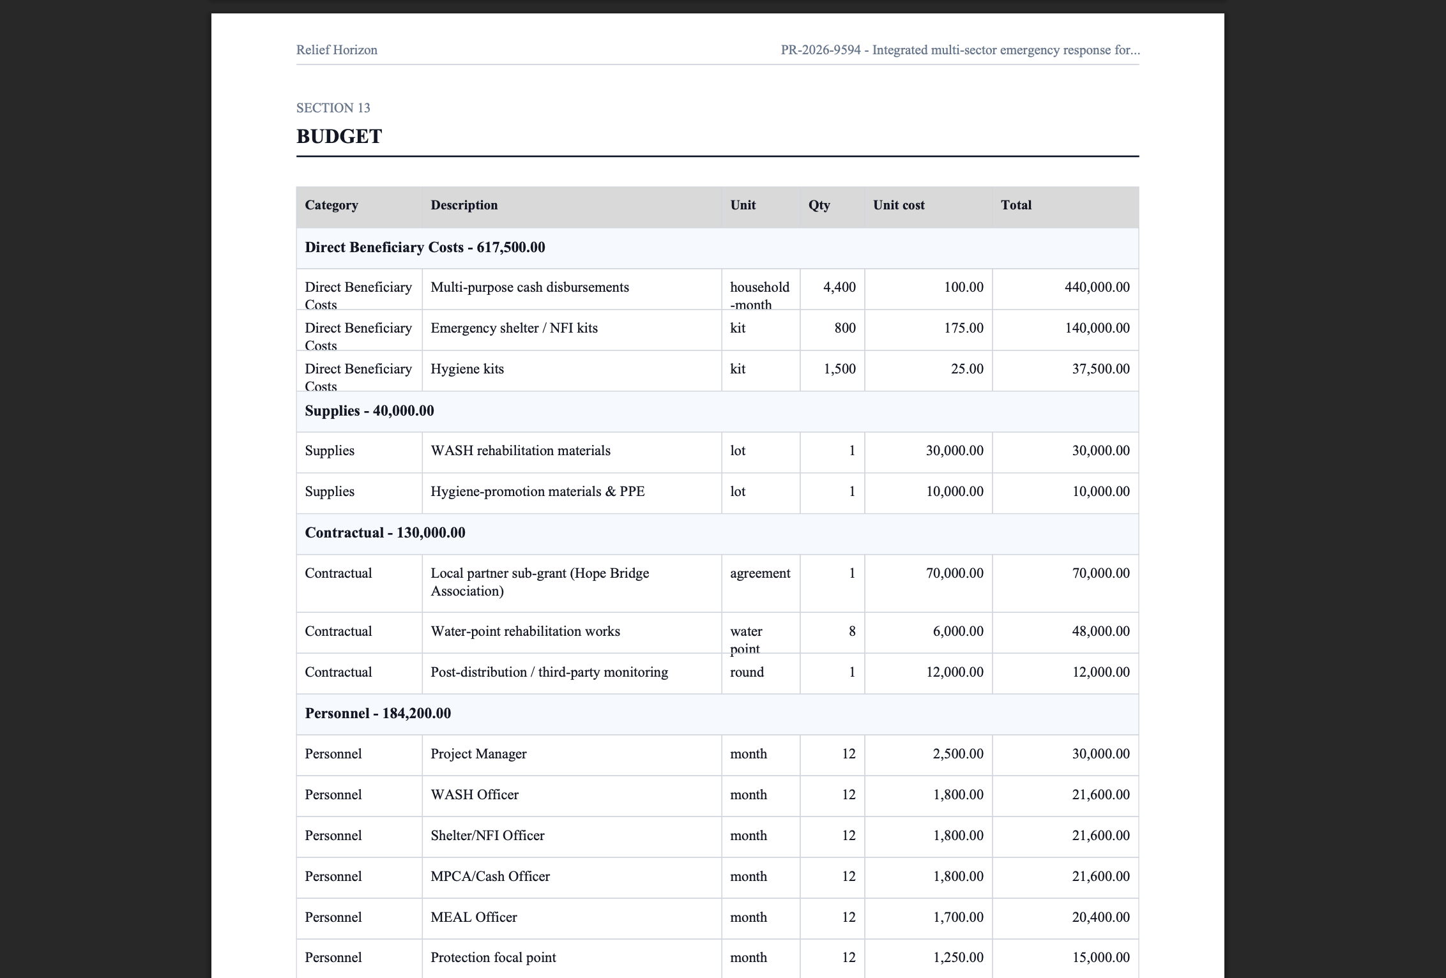Screen dimensions: 1446x978
Task: Click the 'BUDGET' heading
Action: coord(339,136)
